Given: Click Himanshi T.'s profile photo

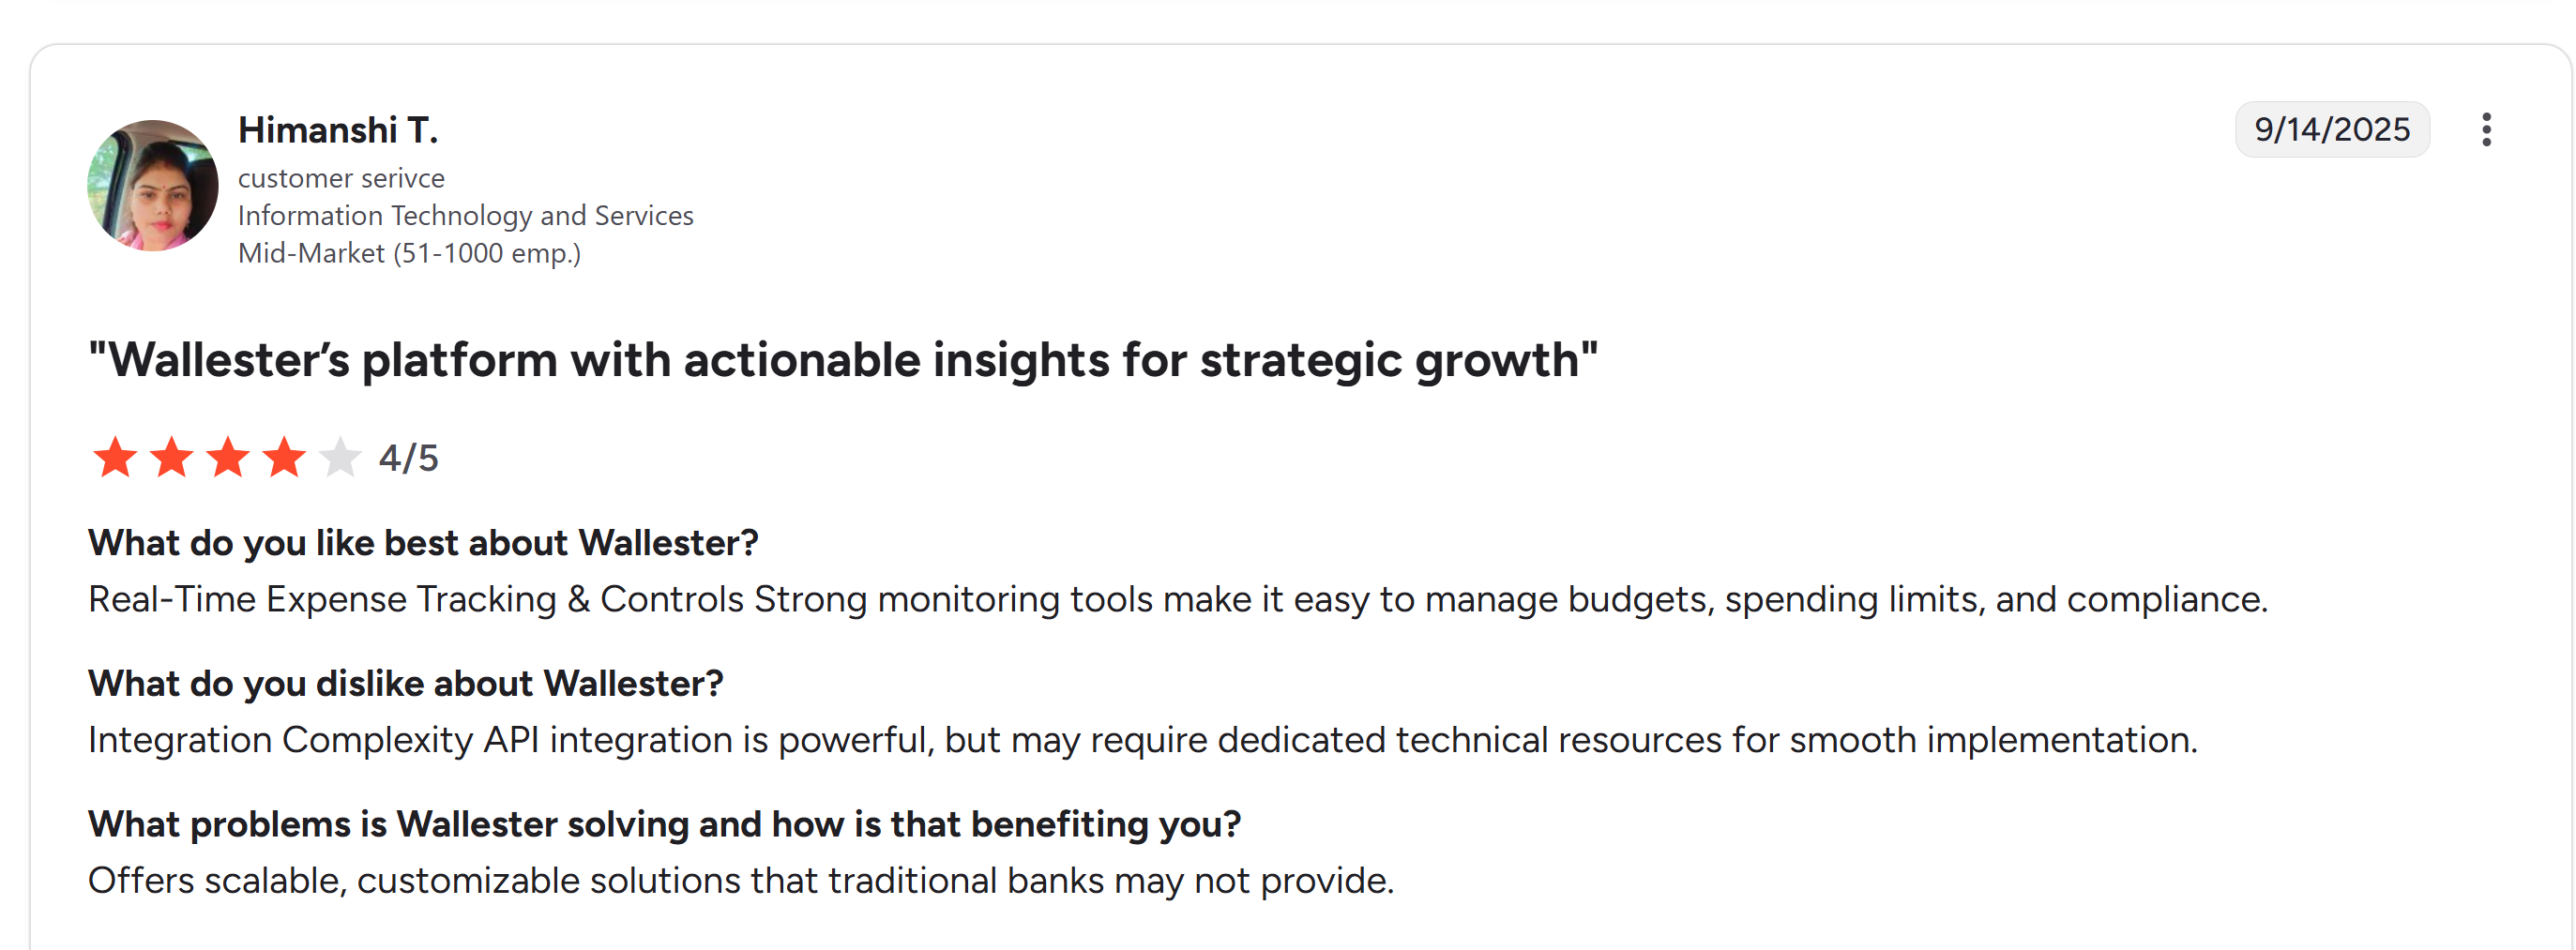Looking at the screenshot, I should (x=153, y=186).
